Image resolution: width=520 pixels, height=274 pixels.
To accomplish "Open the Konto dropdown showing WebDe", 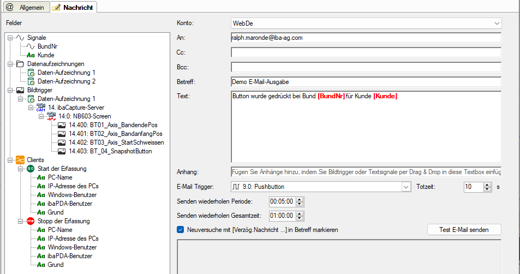I will 366,23.
